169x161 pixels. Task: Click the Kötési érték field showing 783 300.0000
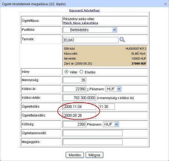pyautogui.click(x=80, y=98)
